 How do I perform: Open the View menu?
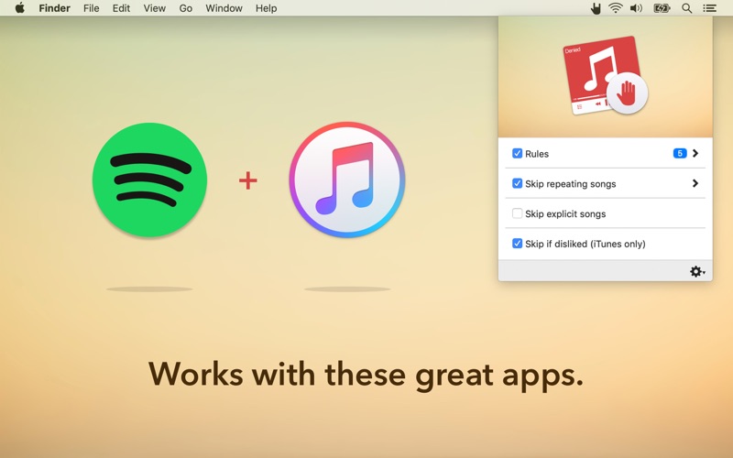tap(154, 8)
